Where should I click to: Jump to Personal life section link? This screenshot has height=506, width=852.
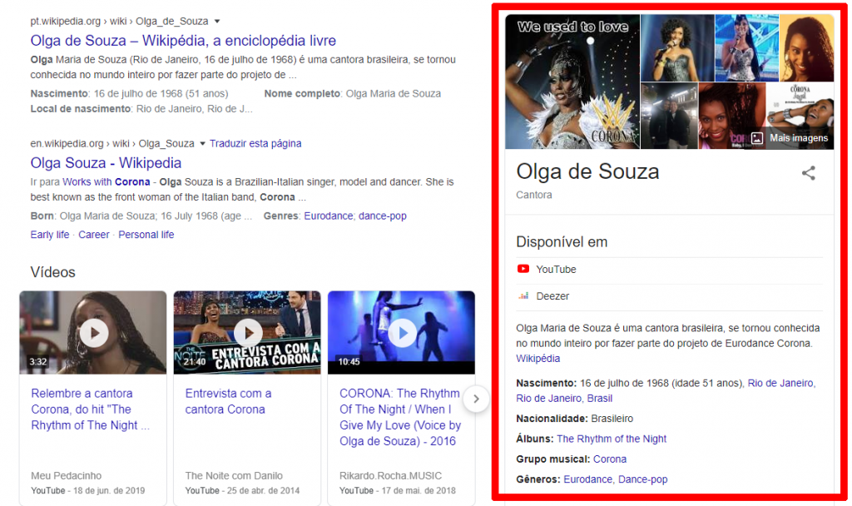coord(146,235)
